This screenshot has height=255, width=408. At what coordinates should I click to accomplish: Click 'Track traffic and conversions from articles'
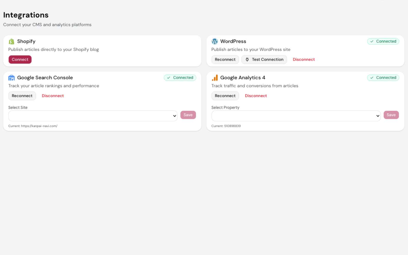pos(255,86)
